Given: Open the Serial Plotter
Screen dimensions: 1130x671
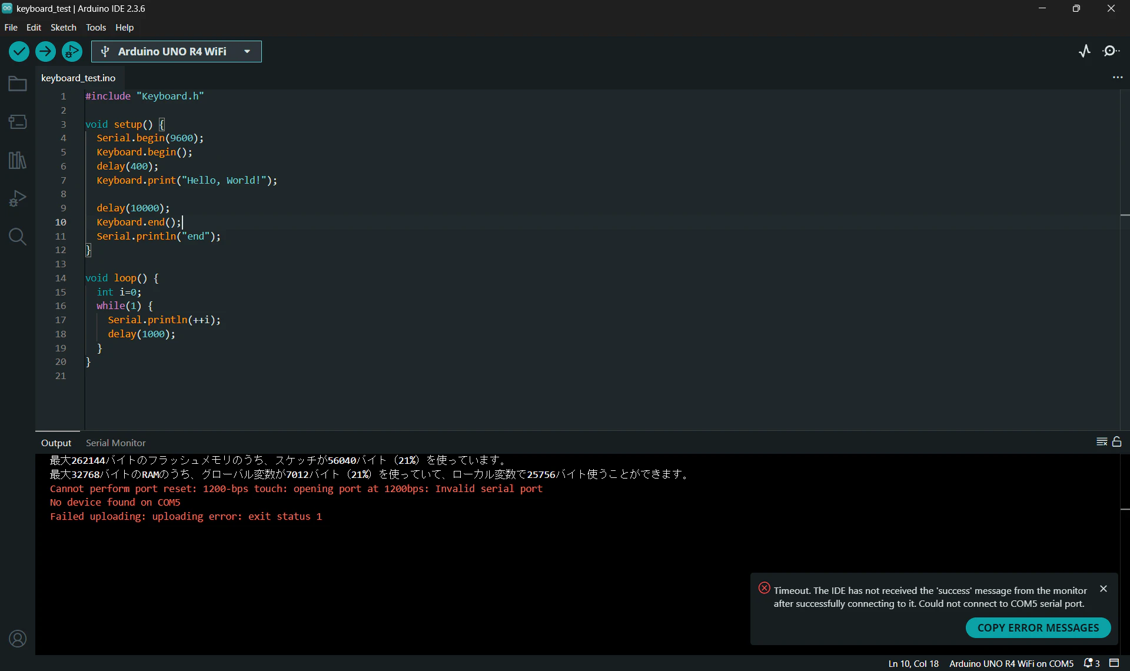Looking at the screenshot, I should point(1085,51).
